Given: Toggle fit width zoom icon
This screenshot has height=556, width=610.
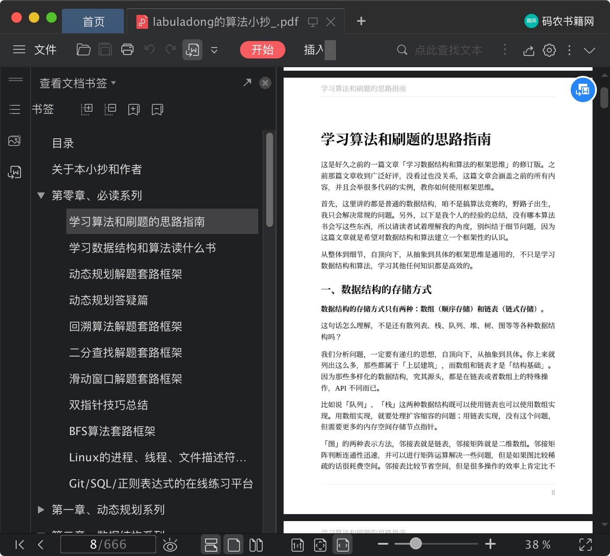Looking at the screenshot, I should click(343, 544).
